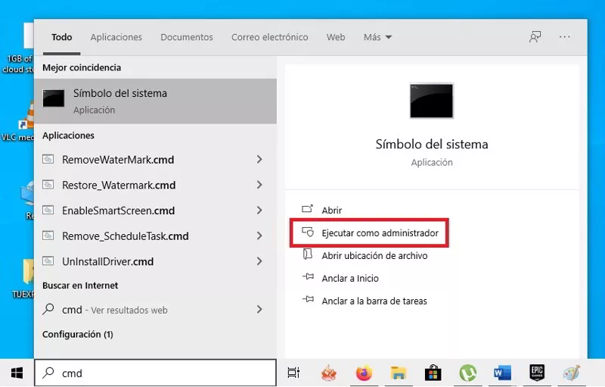Select Ejecutar como administrador
This screenshot has width=605, height=387.
[x=380, y=233]
